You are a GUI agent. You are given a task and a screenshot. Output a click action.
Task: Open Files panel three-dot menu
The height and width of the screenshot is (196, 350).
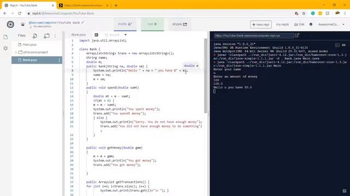(x=55, y=35)
